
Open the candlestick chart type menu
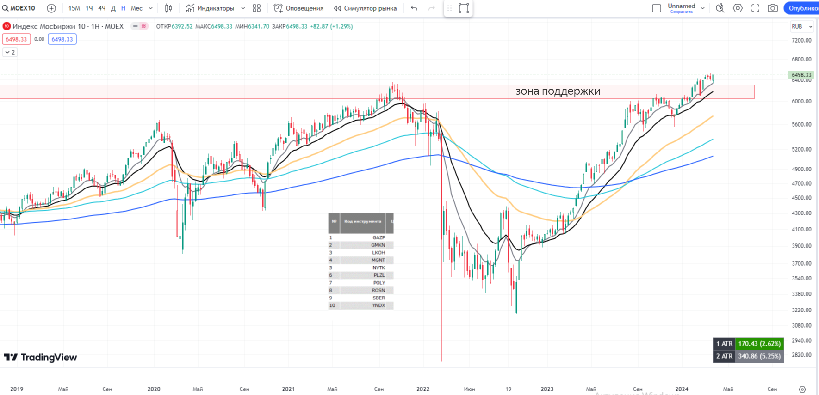(168, 8)
